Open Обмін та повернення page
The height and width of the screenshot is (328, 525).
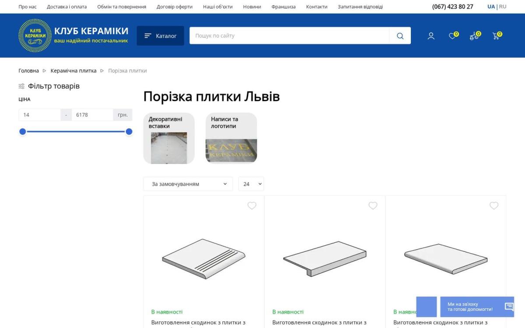pyautogui.click(x=122, y=7)
